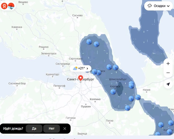Viewport: 174px width, 139px height.
Task: Click the Вырица map label
Action: [82, 134]
